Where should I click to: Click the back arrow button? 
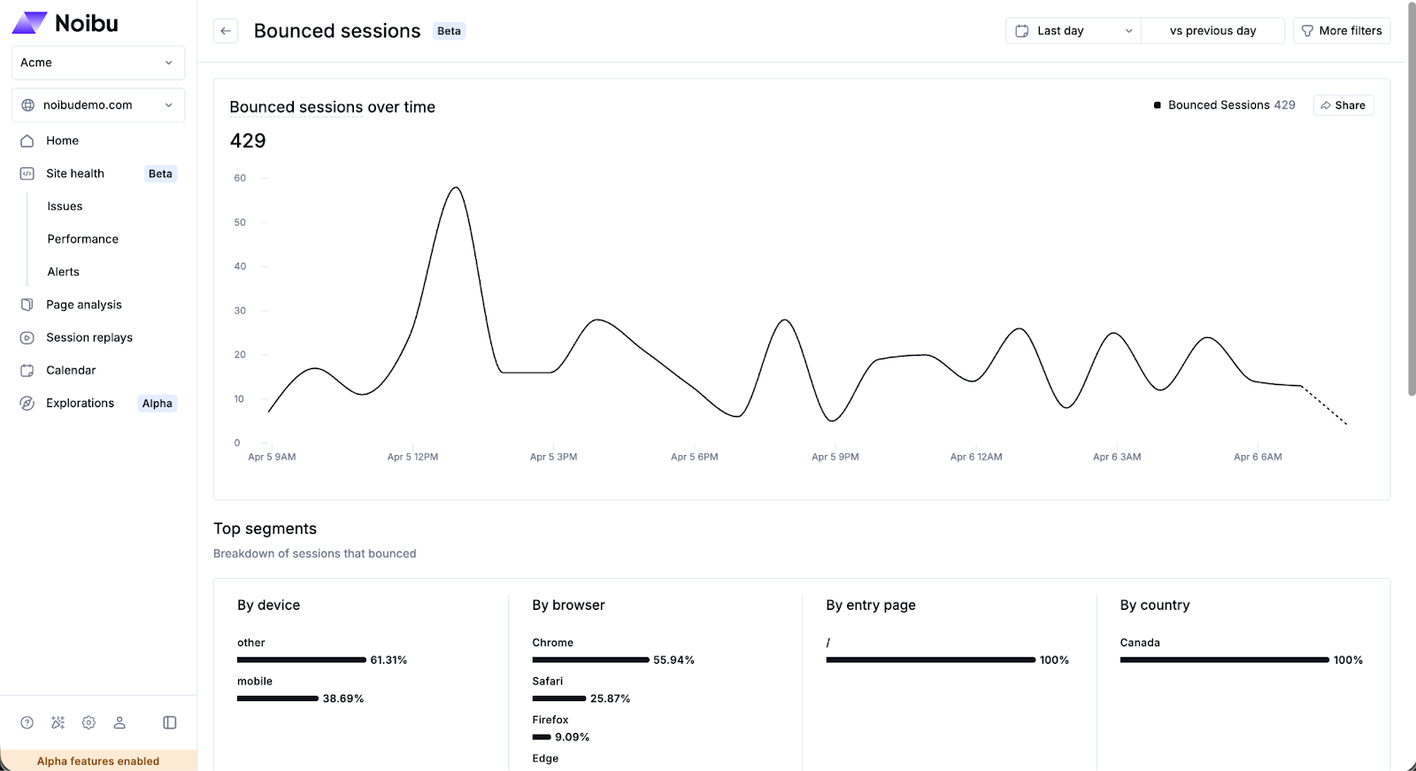[x=226, y=31]
